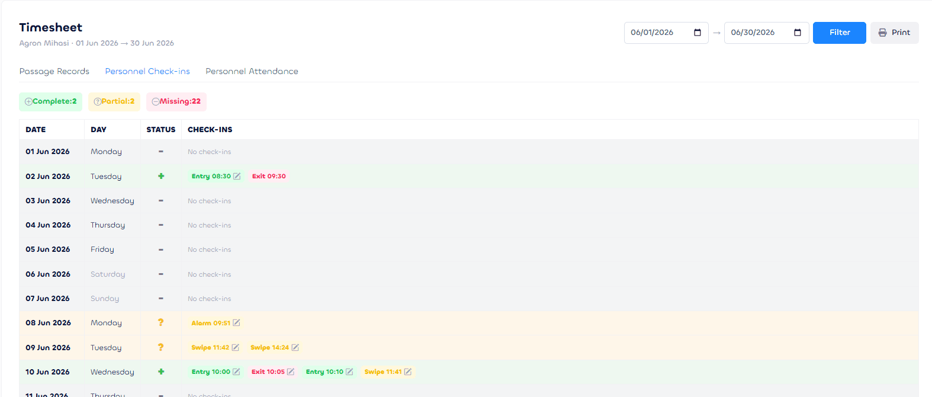Click Sunday in the 07 Jun row
932x397 pixels.
click(105, 299)
